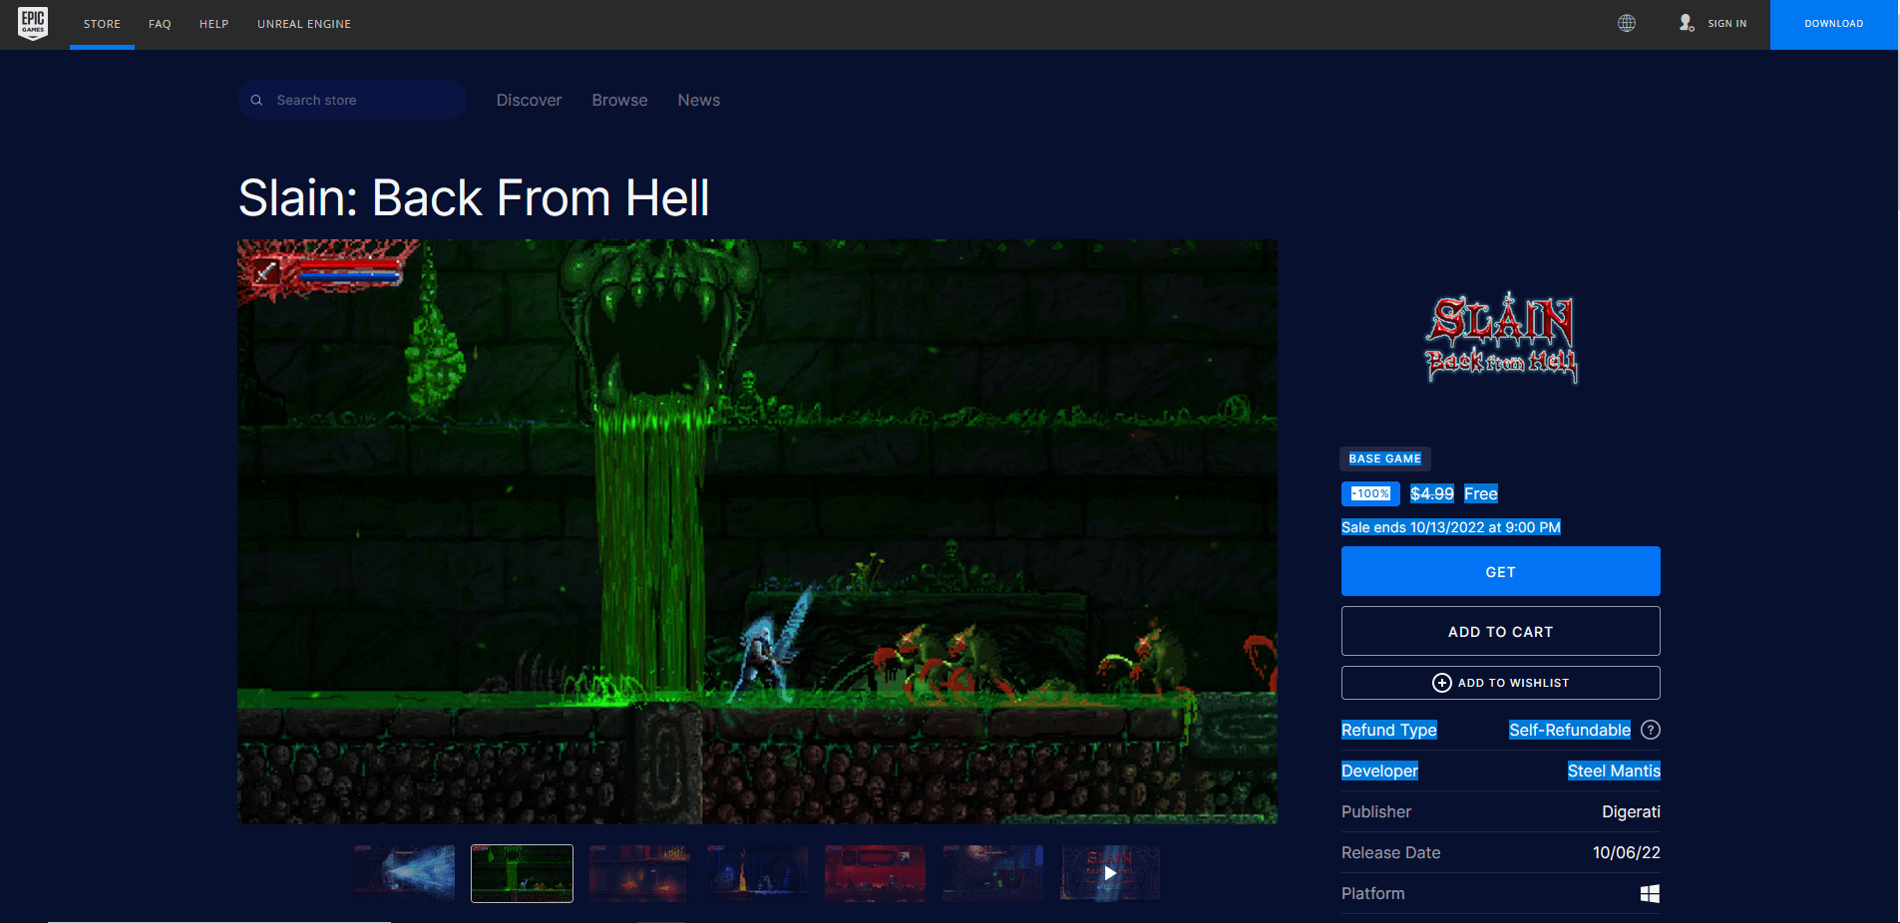
Task: Click the '10/06/22' release date value
Action: [1627, 852]
